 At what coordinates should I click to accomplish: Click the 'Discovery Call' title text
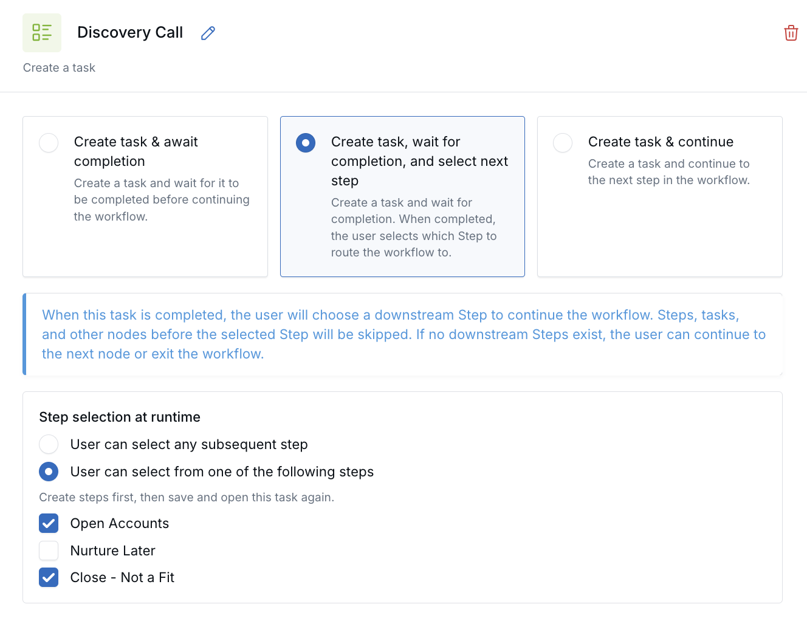[x=130, y=32]
